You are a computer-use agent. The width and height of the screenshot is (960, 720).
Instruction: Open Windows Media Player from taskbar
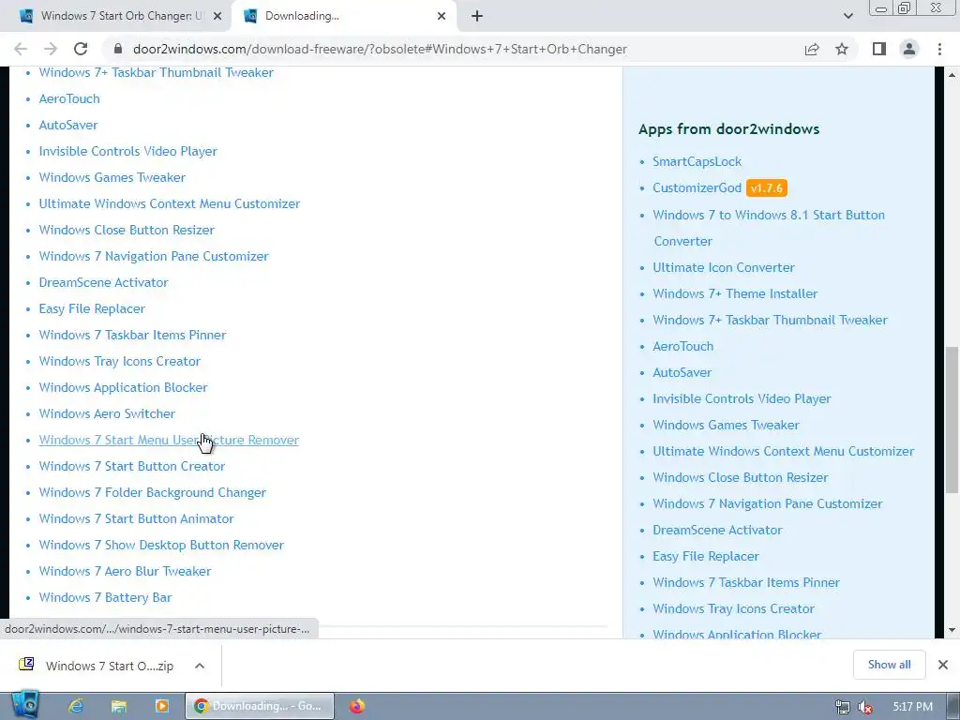(161, 706)
